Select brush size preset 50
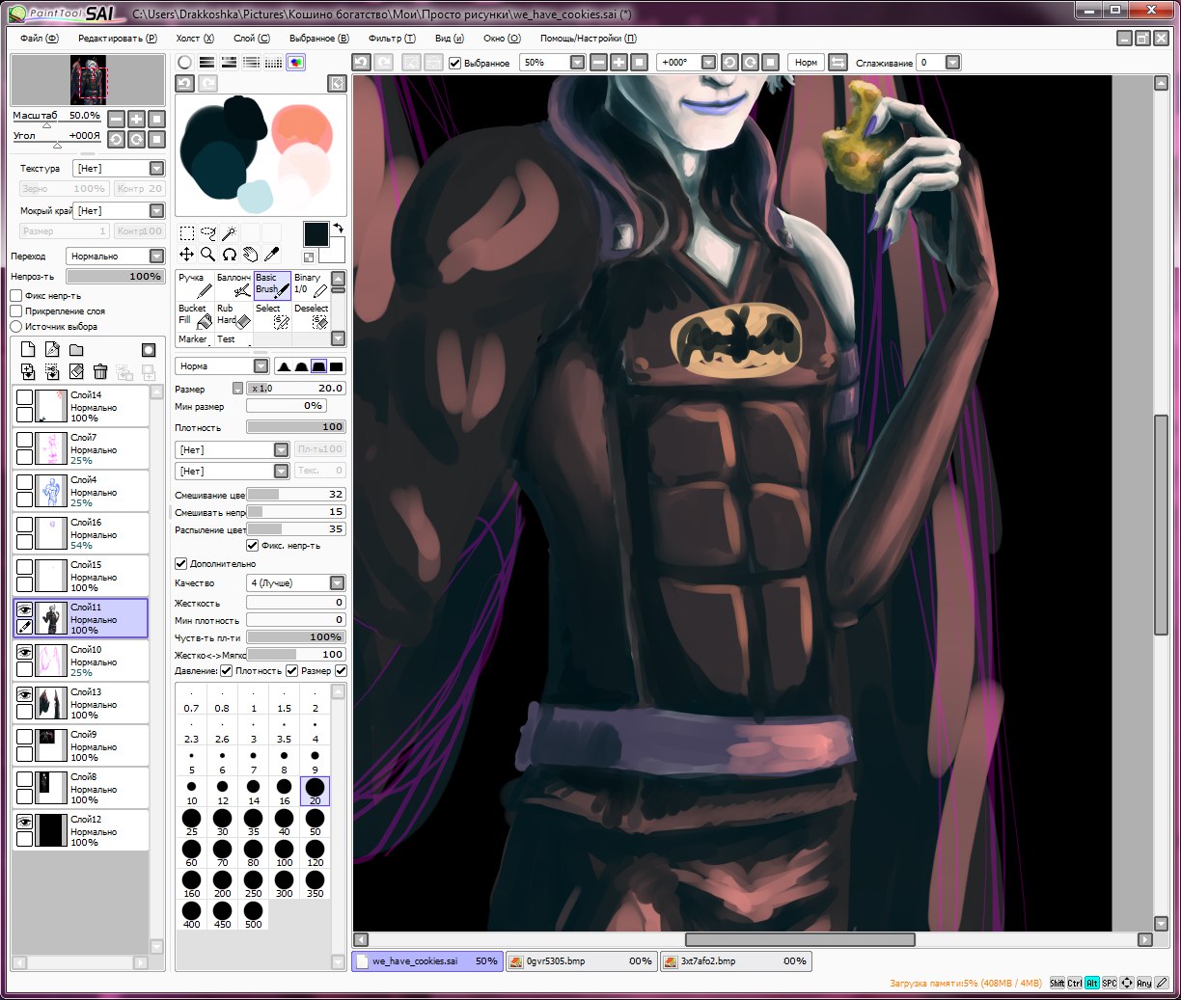Image resolution: width=1181 pixels, height=1000 pixels. 315,822
